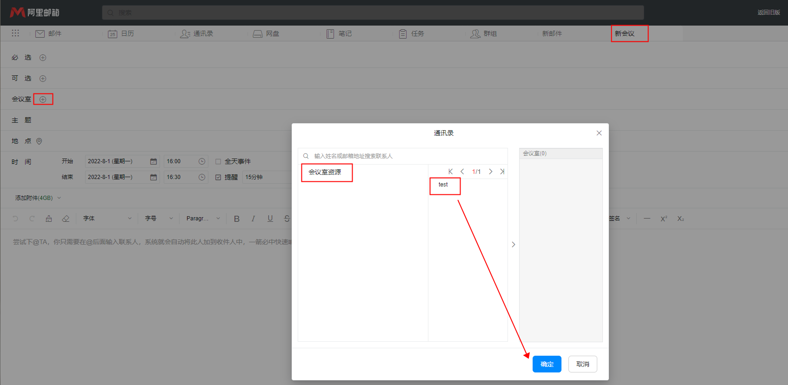Switch to the Calendar tab

[x=121, y=33]
